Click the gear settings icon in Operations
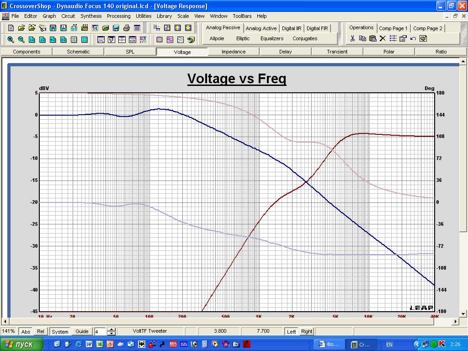Image resolution: width=468 pixels, height=351 pixels. 423,38
